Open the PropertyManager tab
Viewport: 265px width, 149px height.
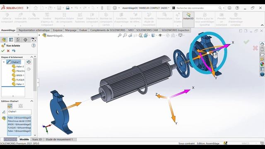tap(11, 40)
